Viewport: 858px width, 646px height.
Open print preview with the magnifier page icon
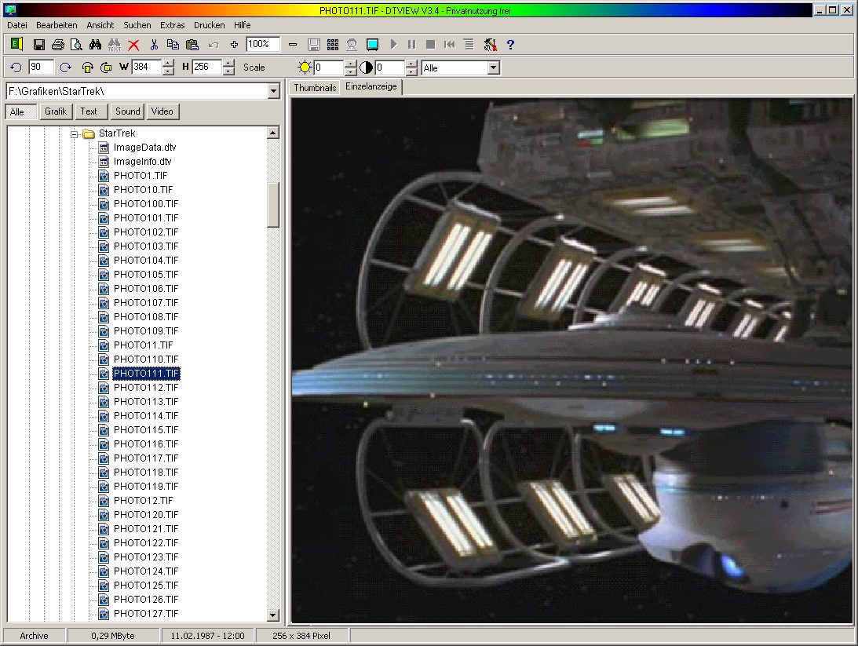pyautogui.click(x=77, y=45)
